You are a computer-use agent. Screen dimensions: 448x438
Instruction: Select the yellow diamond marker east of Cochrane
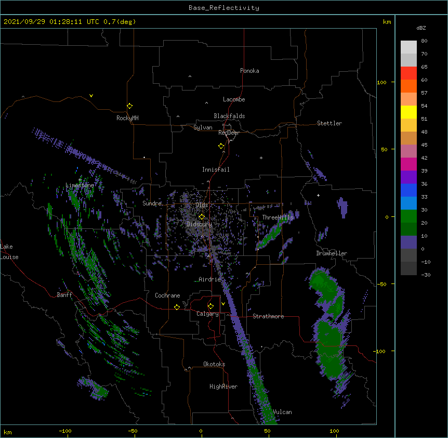pos(177,307)
